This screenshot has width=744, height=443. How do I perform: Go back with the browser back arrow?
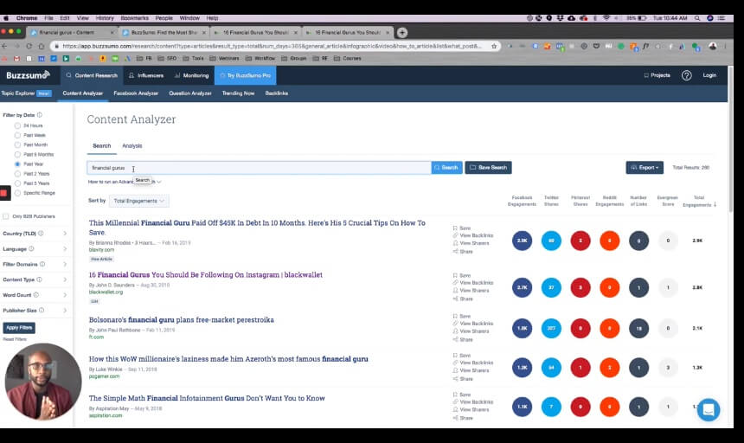pos(4,46)
